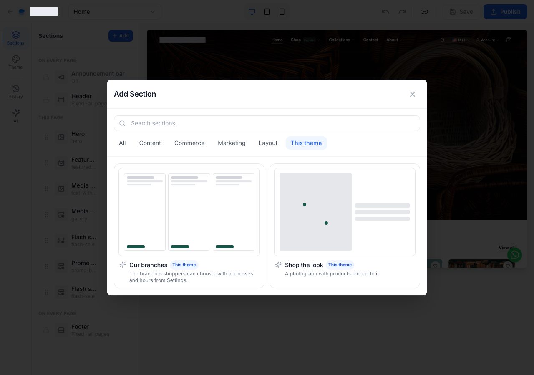Select the Marketing filter tab
The image size is (534, 375).
pyautogui.click(x=232, y=143)
